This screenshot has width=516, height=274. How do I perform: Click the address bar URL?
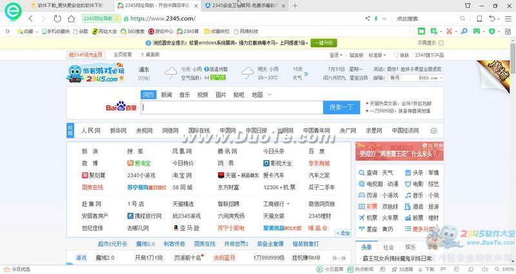point(163,19)
